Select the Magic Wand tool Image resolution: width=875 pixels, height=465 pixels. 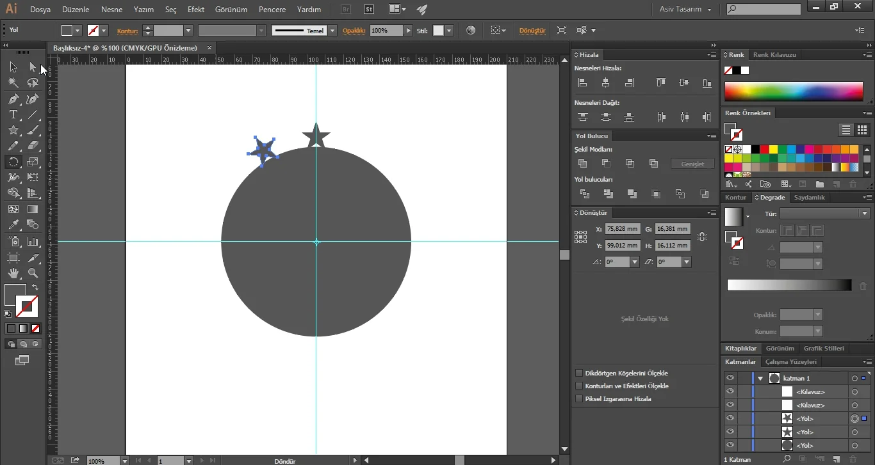[13, 83]
